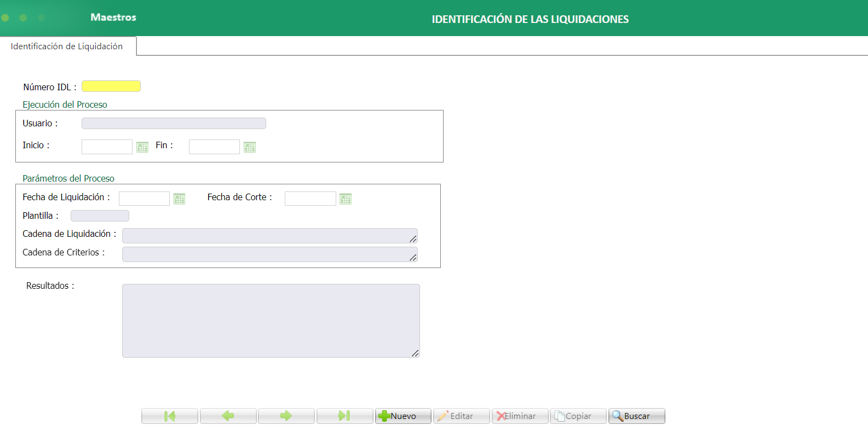The image size is (868, 425).
Task: Click the Fecha de Liquidación input
Action: (x=144, y=199)
